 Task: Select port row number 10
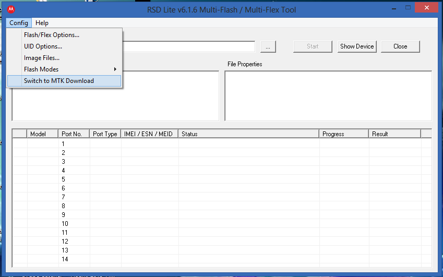222,224
